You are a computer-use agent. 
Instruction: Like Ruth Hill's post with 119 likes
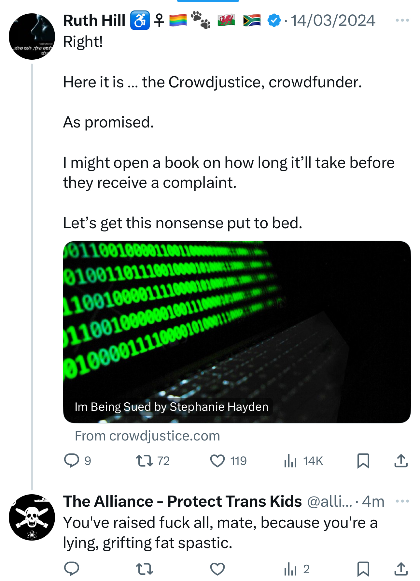coord(217,461)
